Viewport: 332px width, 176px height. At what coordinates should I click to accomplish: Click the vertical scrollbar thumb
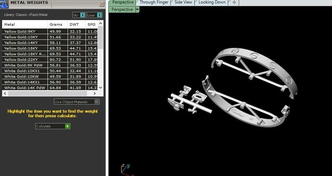pos(101,37)
